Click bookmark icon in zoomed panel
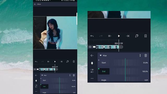This screenshot has height=94, width=167. 146,36
